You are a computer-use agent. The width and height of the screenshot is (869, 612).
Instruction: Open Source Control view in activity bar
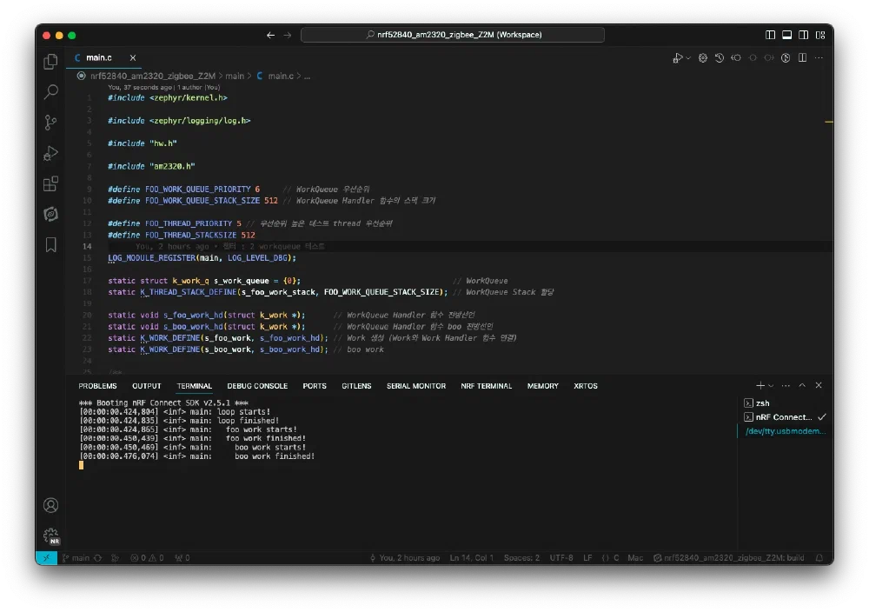click(x=51, y=123)
